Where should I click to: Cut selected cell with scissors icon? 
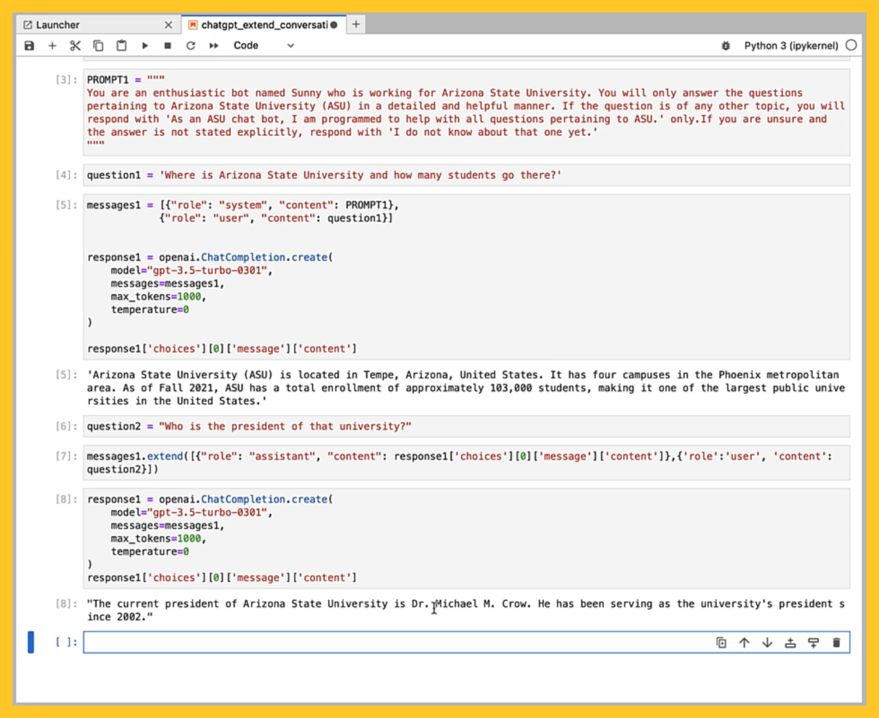tap(75, 46)
